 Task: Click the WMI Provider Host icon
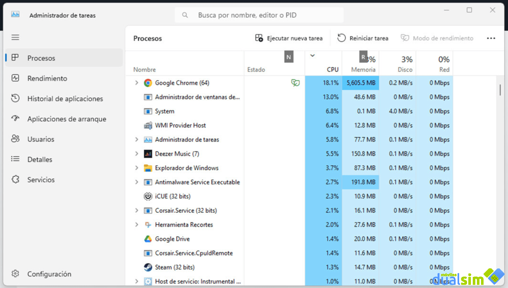point(148,125)
